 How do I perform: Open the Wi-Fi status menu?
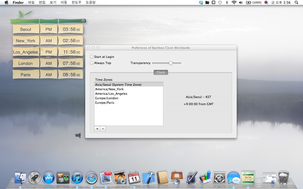click(234, 3)
